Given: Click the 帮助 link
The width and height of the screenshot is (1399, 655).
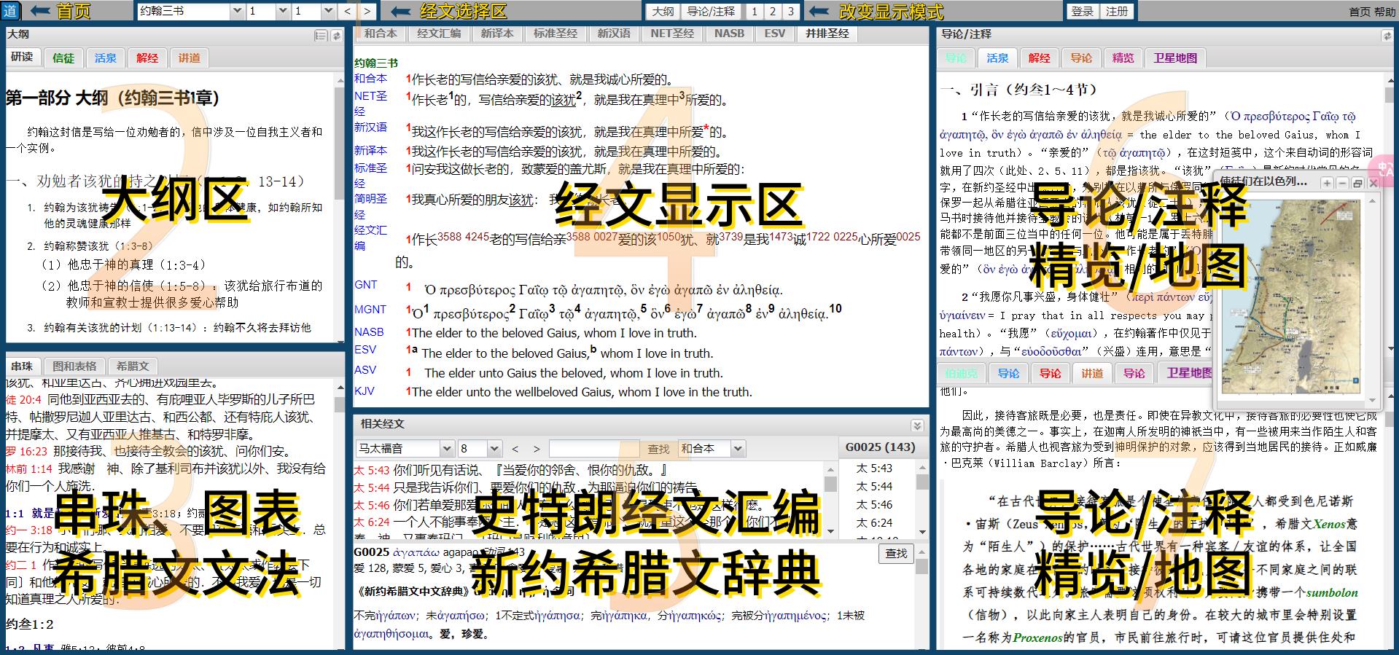Looking at the screenshot, I should [1385, 12].
